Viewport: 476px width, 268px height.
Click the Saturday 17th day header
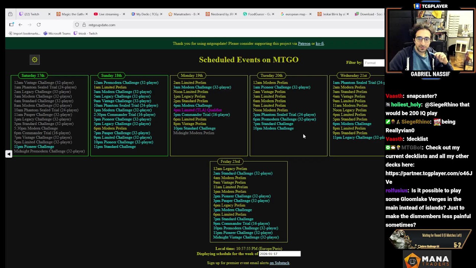[x=33, y=76]
